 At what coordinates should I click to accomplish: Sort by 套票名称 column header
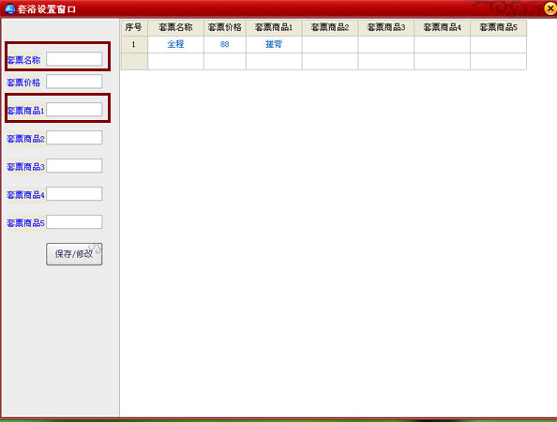click(x=176, y=28)
